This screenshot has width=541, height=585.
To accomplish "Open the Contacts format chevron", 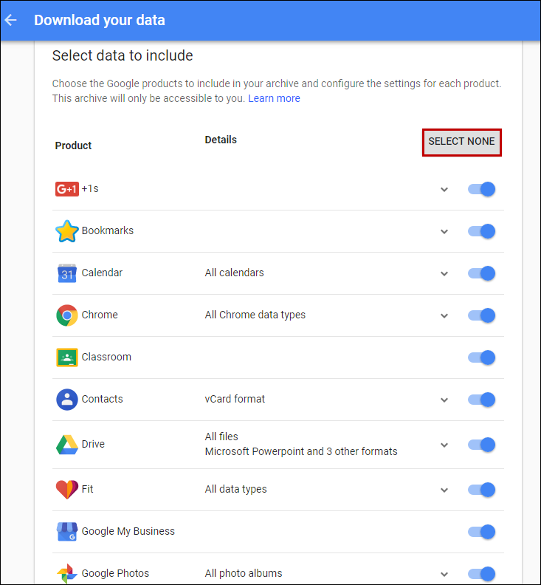I will click(444, 400).
